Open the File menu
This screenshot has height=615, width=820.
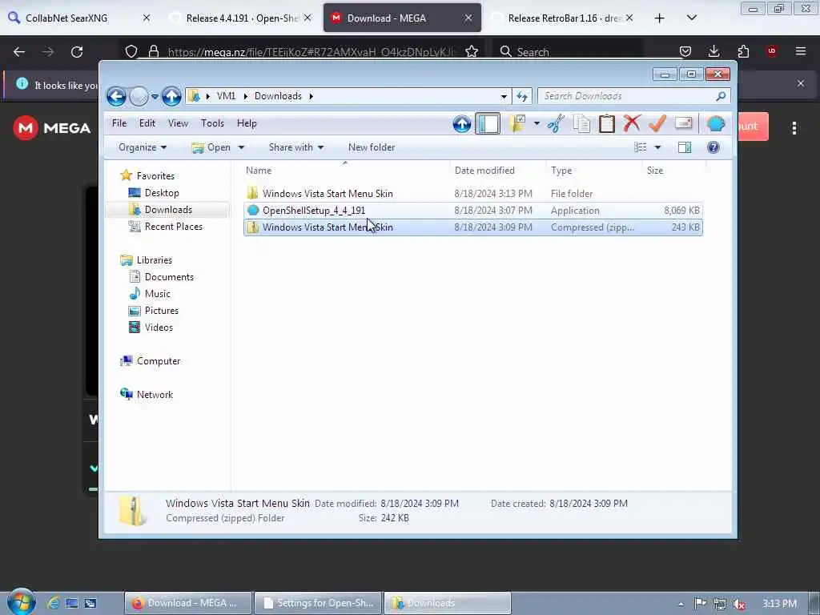pyautogui.click(x=119, y=123)
